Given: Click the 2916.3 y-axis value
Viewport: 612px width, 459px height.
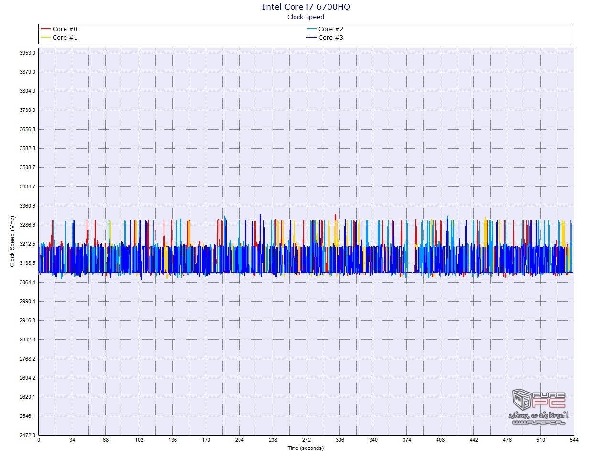Looking at the screenshot, I should [x=27, y=320].
